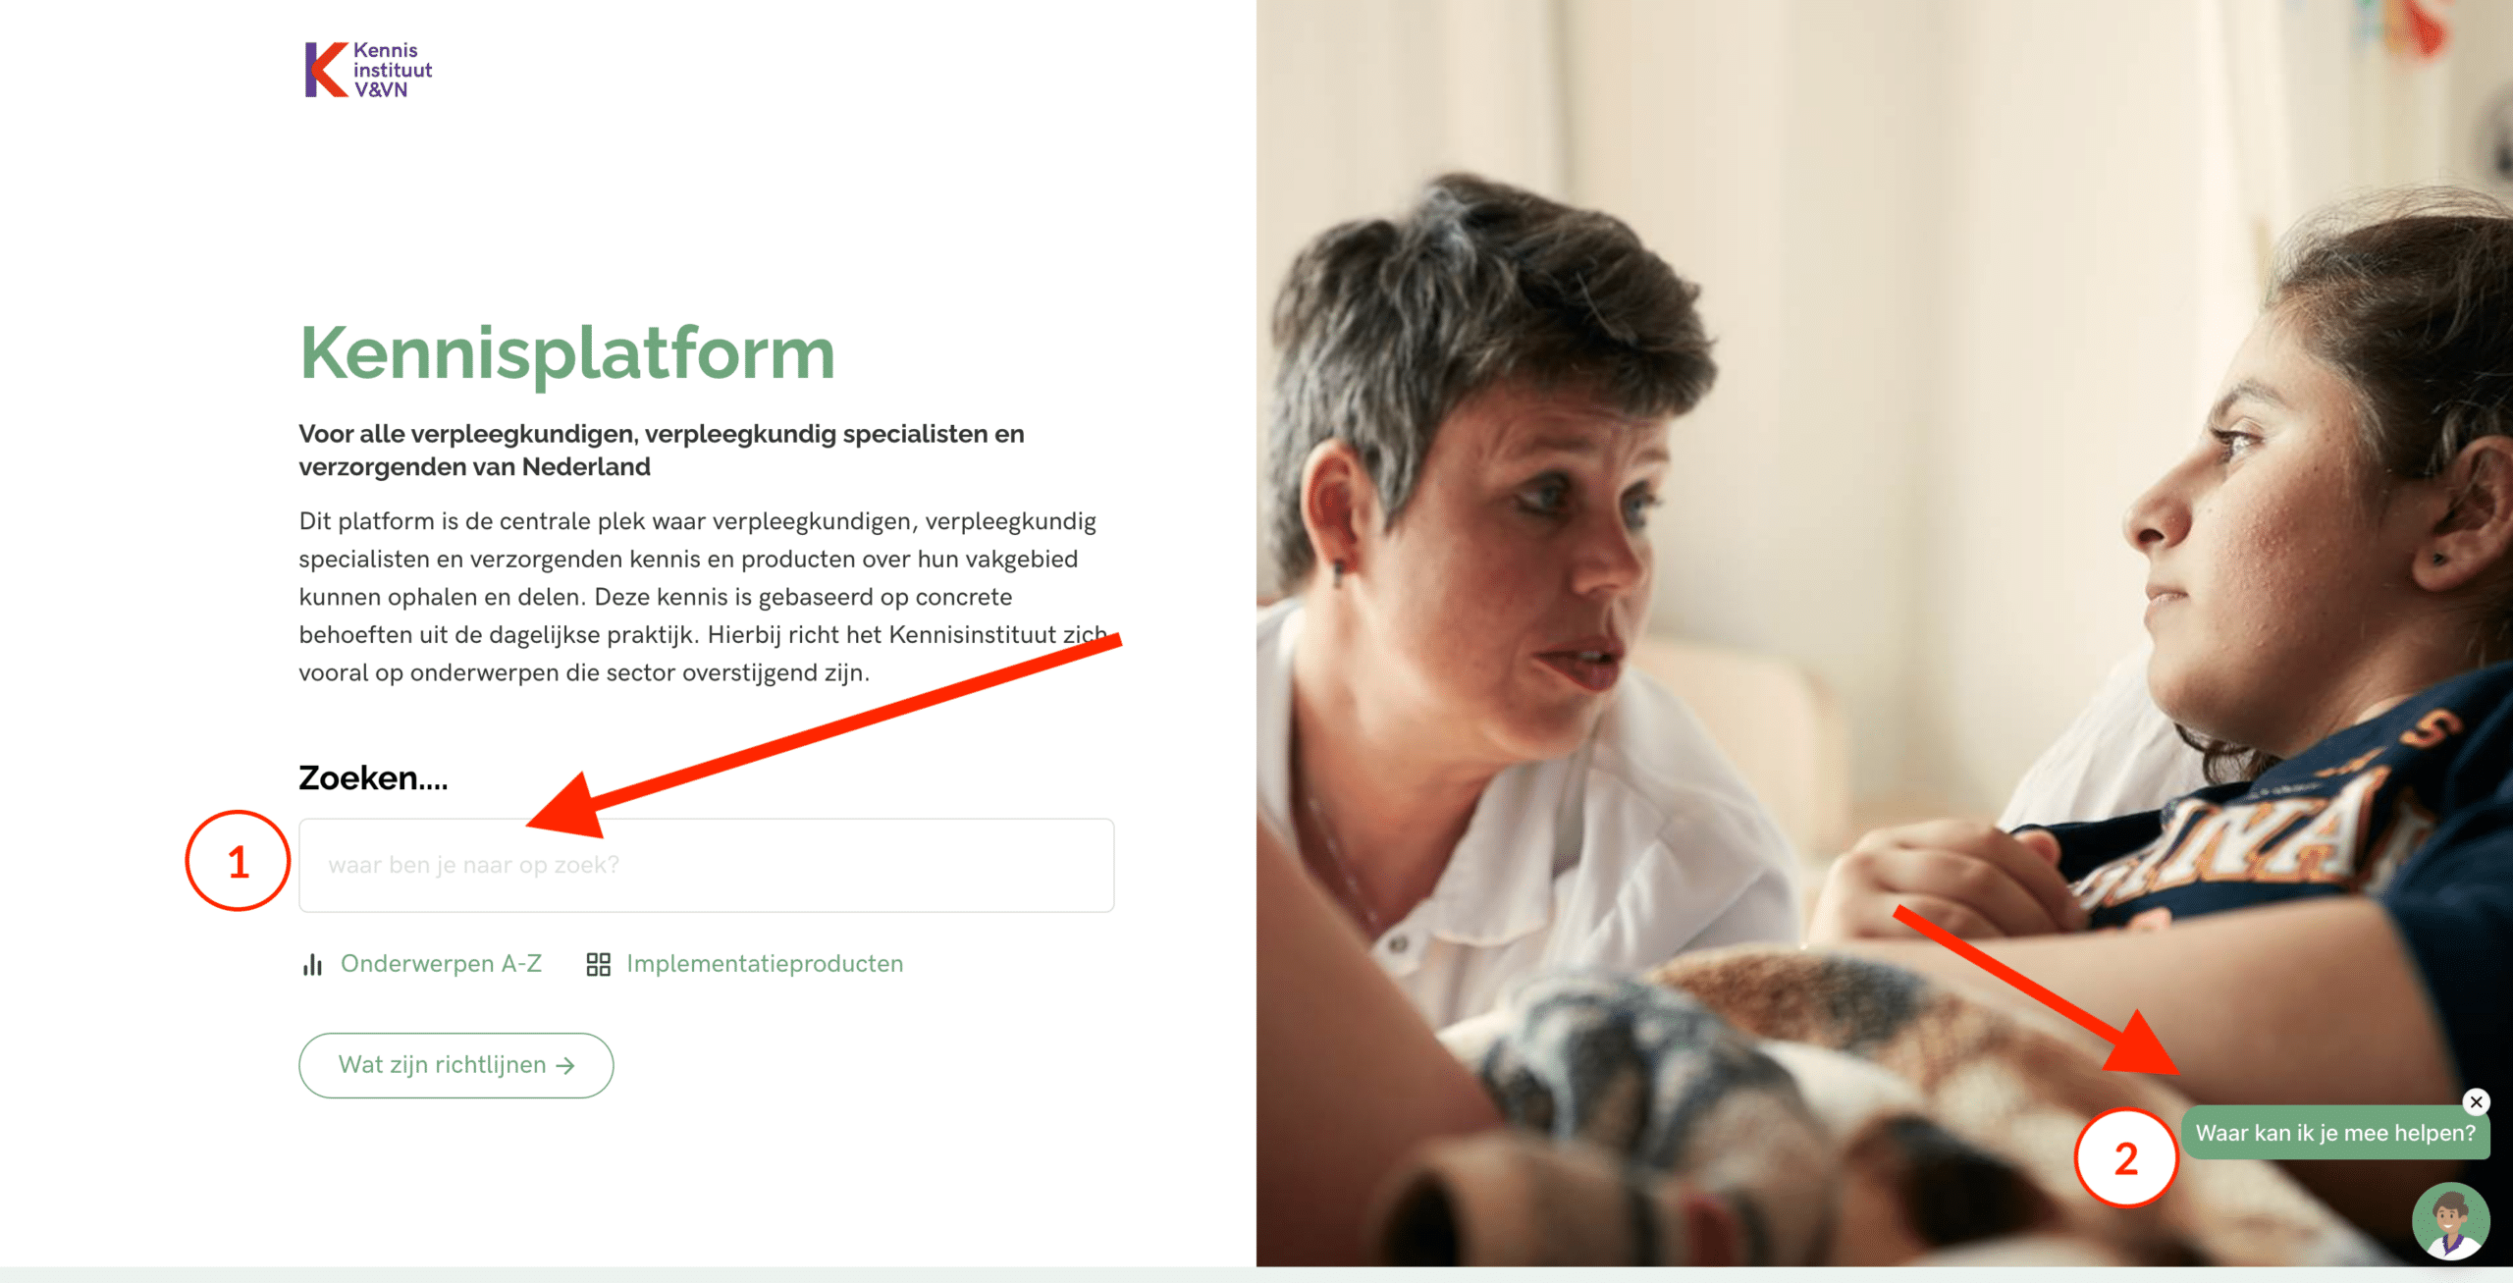Click the grid icon beside Implementatieproducten

[x=598, y=965]
